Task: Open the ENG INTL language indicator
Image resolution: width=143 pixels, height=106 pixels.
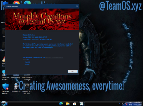Action: point(130,103)
